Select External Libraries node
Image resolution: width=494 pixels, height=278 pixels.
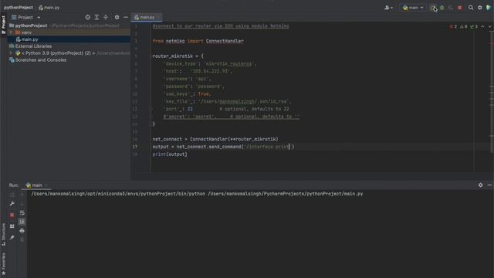coord(33,46)
